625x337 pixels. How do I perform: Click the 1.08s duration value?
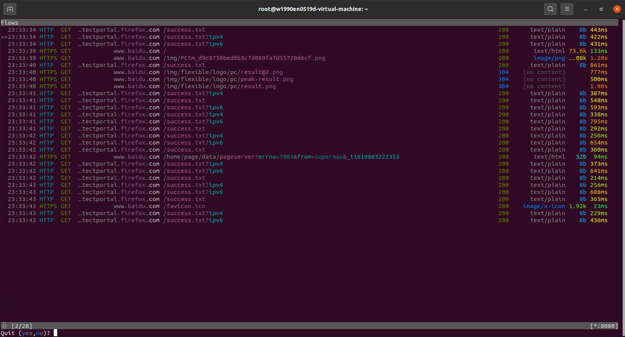click(x=599, y=86)
